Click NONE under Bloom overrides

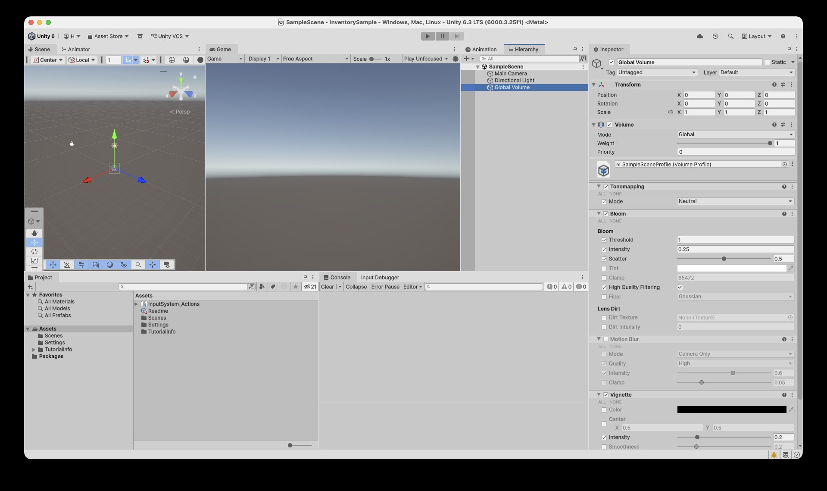(615, 221)
